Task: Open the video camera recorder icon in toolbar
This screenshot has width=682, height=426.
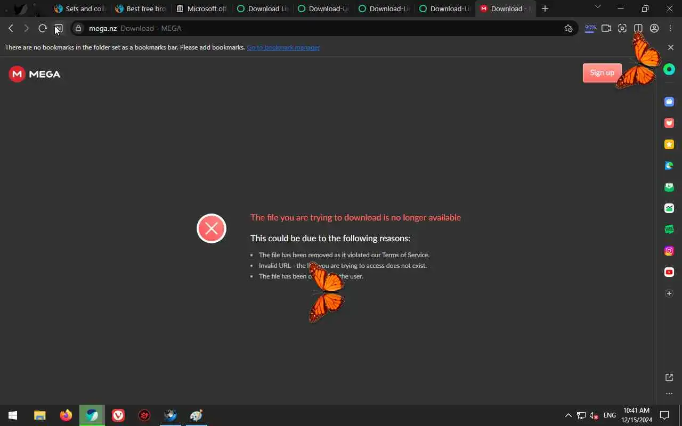Action: pos(606,28)
